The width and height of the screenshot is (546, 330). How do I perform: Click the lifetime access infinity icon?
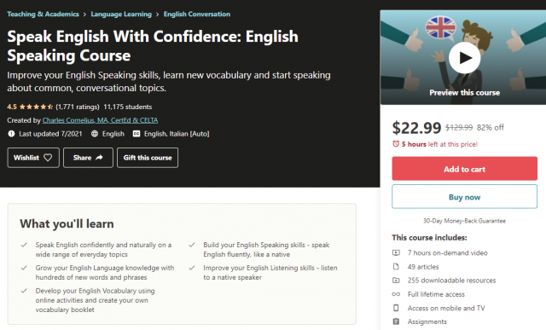(396, 294)
